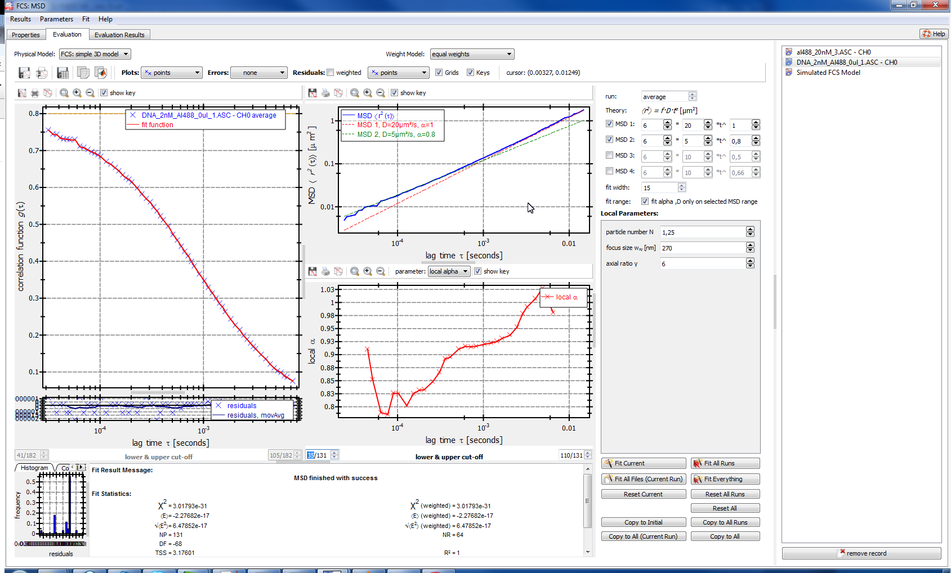Uncheck the MSD 1 theory checkbox
The width and height of the screenshot is (951, 573).
point(609,124)
